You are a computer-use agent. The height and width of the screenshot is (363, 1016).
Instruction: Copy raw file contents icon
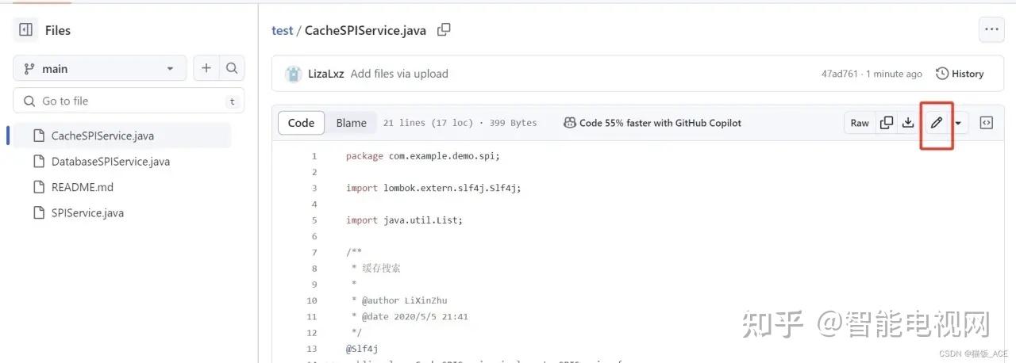coord(887,123)
